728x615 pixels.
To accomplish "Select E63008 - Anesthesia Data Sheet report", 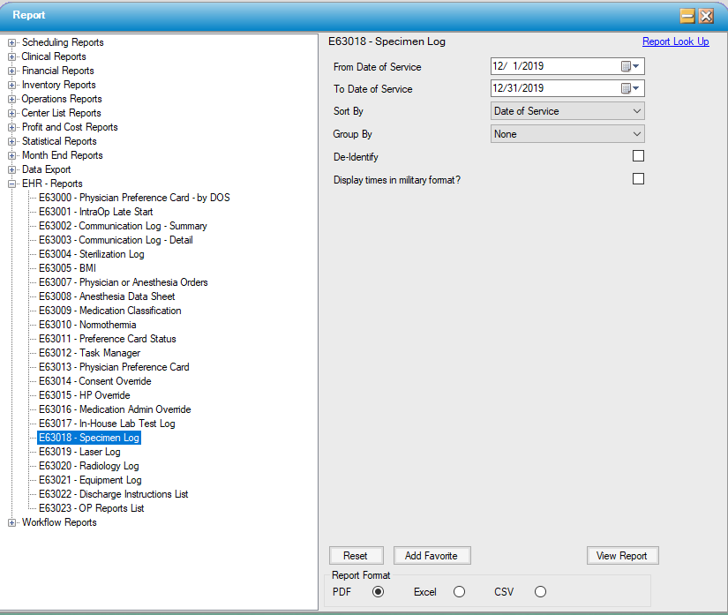I will [107, 296].
